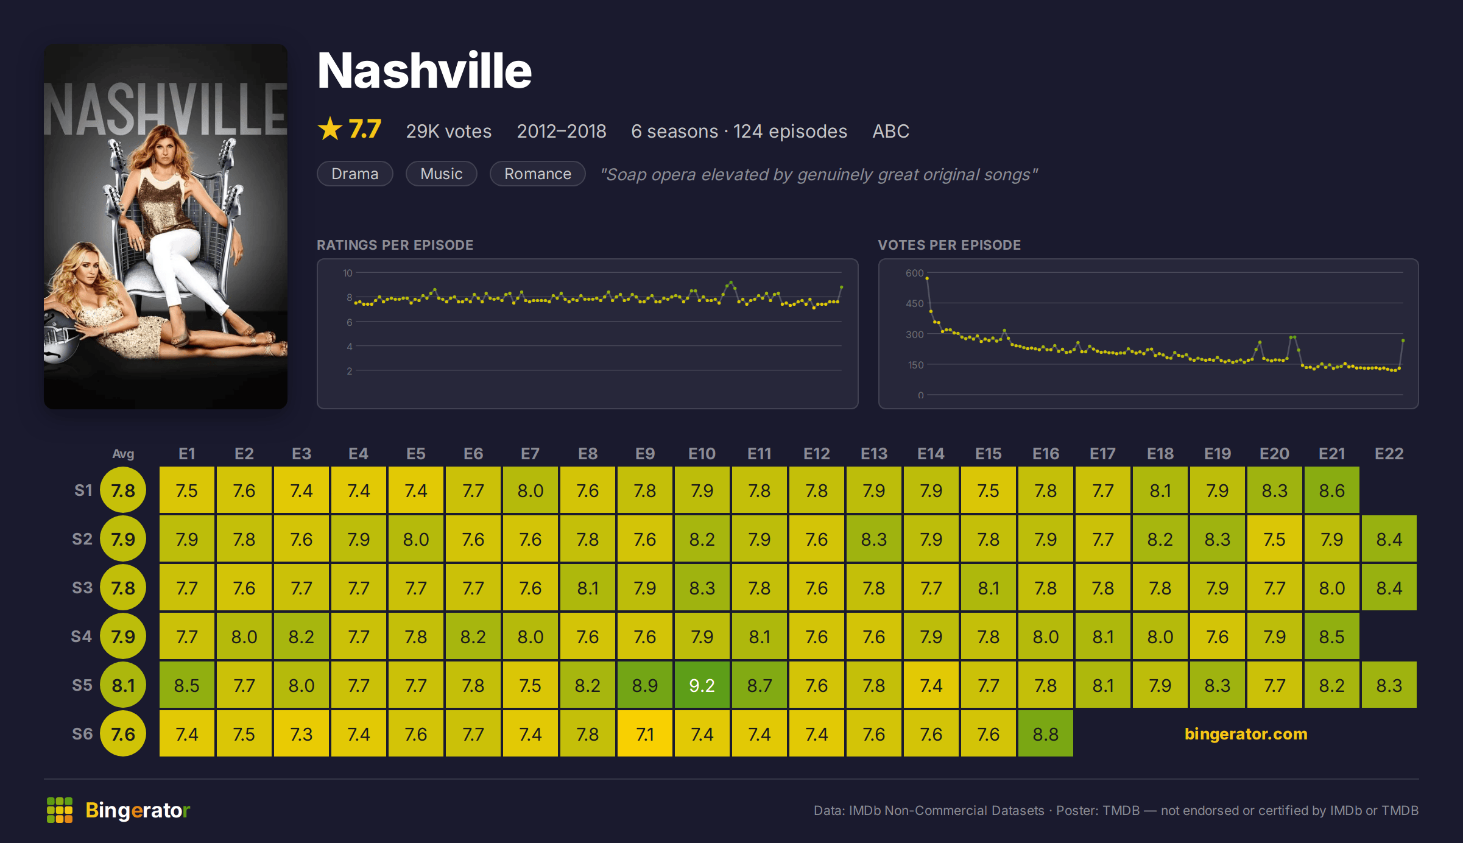Image resolution: width=1463 pixels, height=843 pixels.
Task: Click the Bingerator grid logo icon
Action: pyautogui.click(x=60, y=810)
